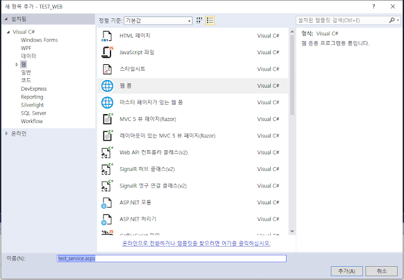Switch to the medium icons list view
Viewport: 404px width, 280px height.
(x=210, y=20)
